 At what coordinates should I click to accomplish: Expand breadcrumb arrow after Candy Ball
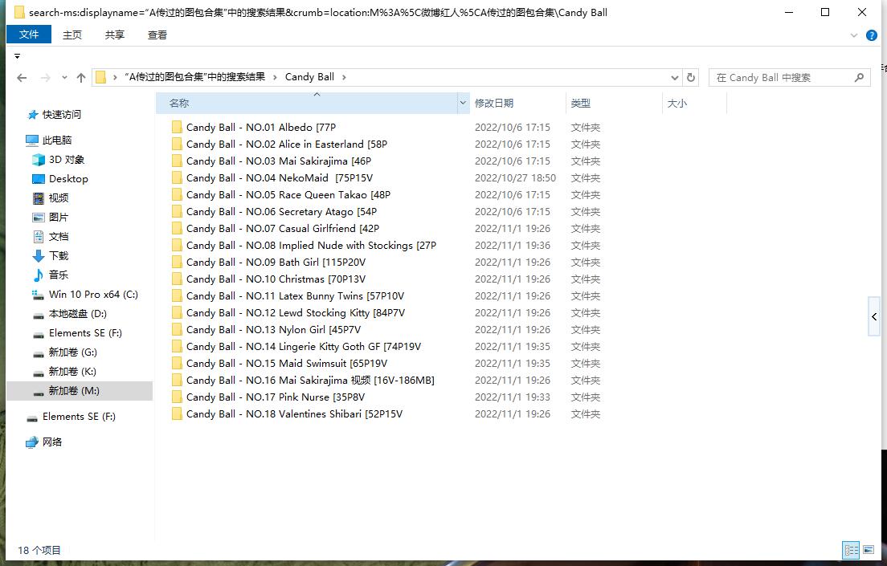344,77
